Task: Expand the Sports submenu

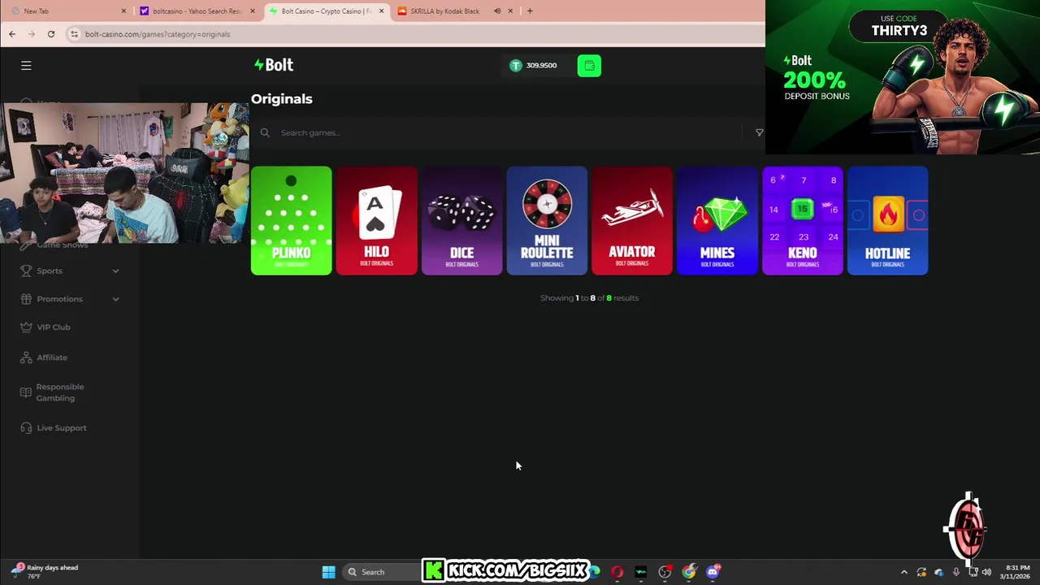Action: point(115,271)
